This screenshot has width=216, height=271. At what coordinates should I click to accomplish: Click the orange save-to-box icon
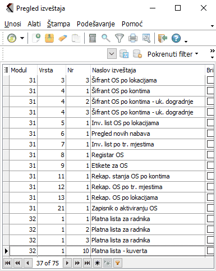click(49, 38)
